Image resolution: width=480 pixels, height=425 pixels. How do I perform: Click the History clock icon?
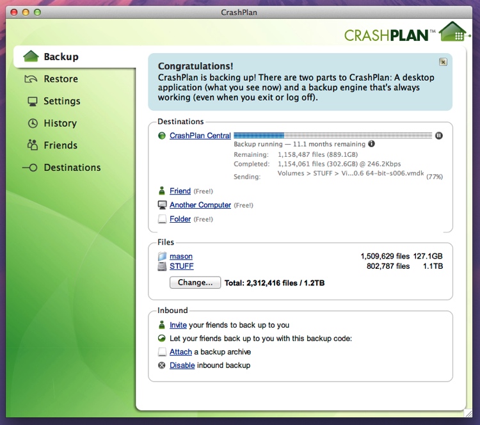pos(33,123)
